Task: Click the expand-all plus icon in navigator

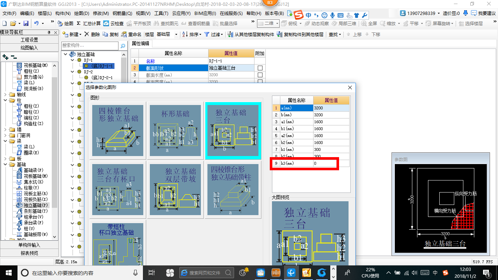Action: coord(5,57)
